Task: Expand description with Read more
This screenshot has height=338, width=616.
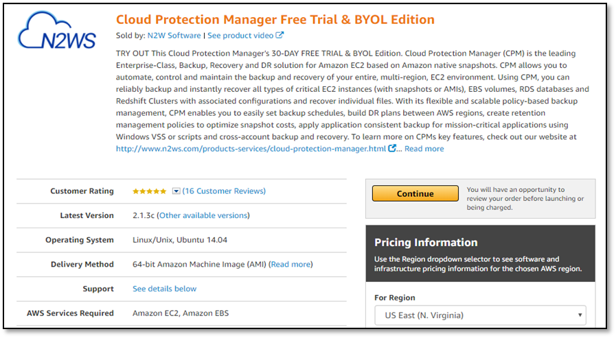Action: tap(424, 149)
